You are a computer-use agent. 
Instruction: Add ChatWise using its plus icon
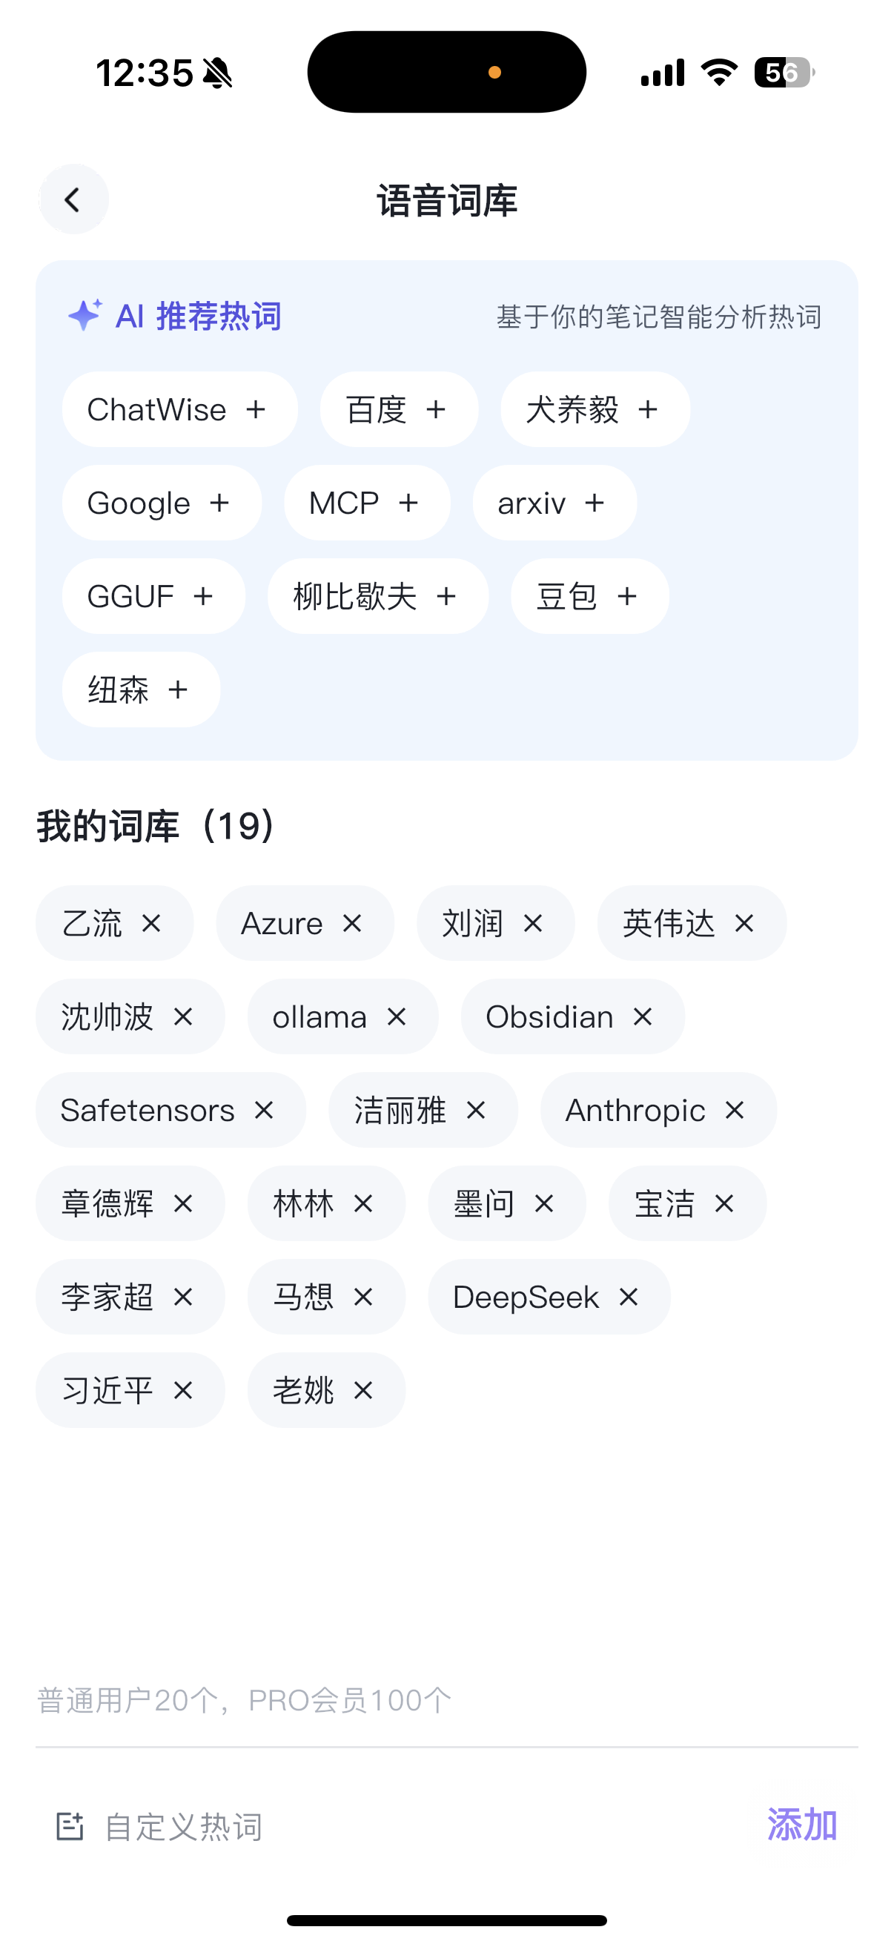click(256, 410)
